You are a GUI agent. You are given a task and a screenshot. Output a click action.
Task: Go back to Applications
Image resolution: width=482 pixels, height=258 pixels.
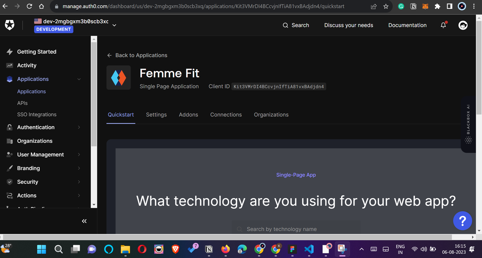137,55
